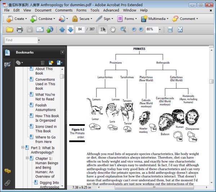
Task: Jump to How This Book Is Organized
Action: [x=47, y=118]
